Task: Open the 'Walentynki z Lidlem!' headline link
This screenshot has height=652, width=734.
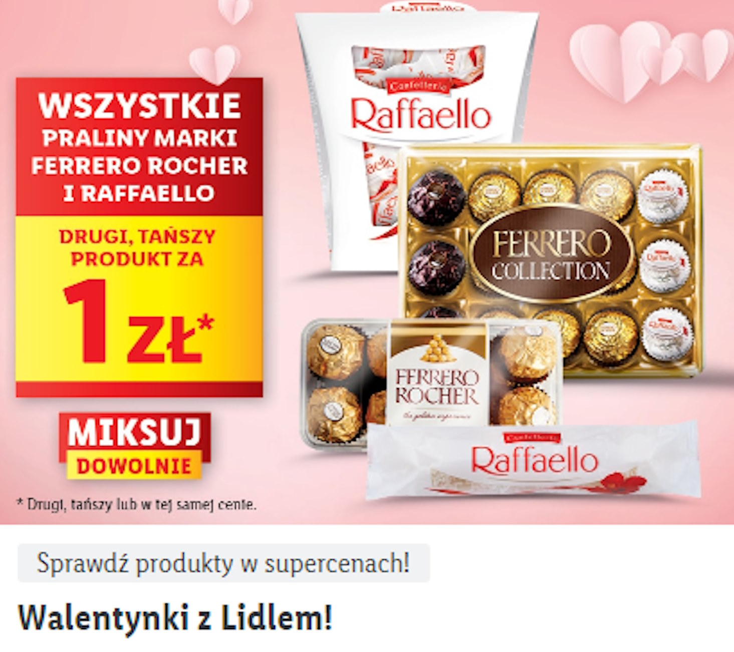Action: coord(175,617)
